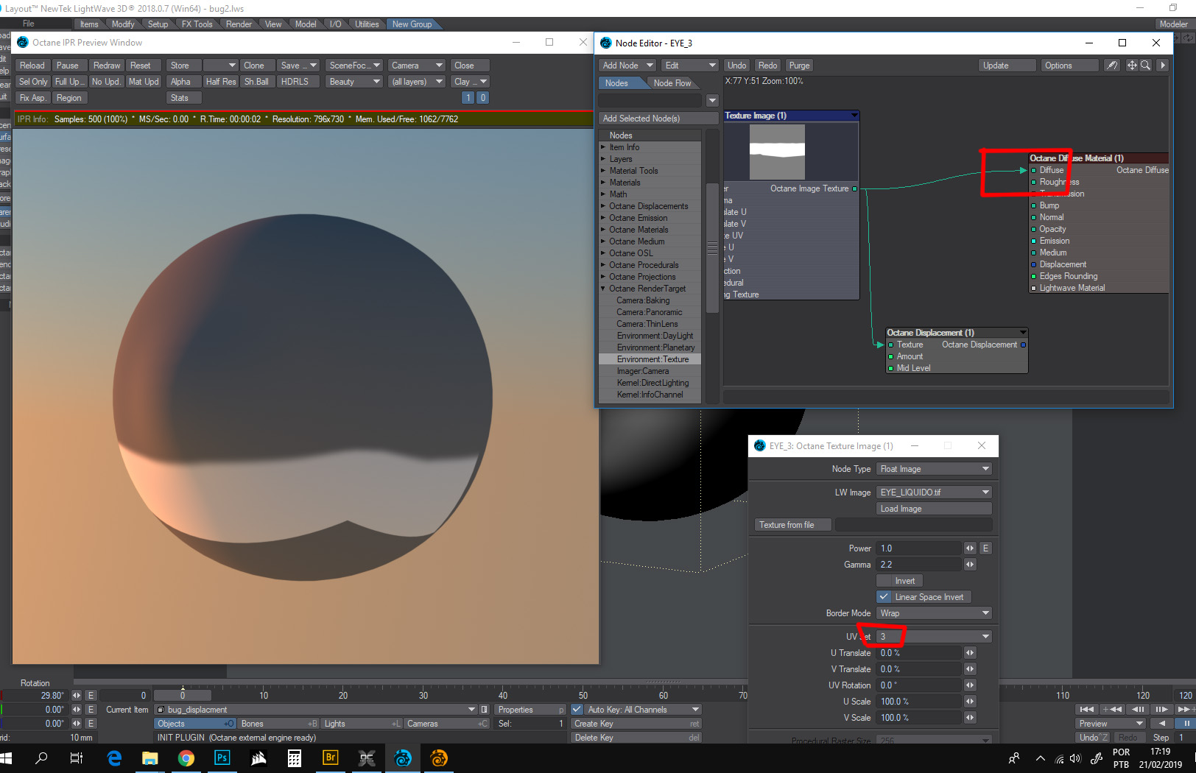Toggle Sel Only in IPR window
The width and height of the screenshot is (1196, 773).
tap(33, 82)
